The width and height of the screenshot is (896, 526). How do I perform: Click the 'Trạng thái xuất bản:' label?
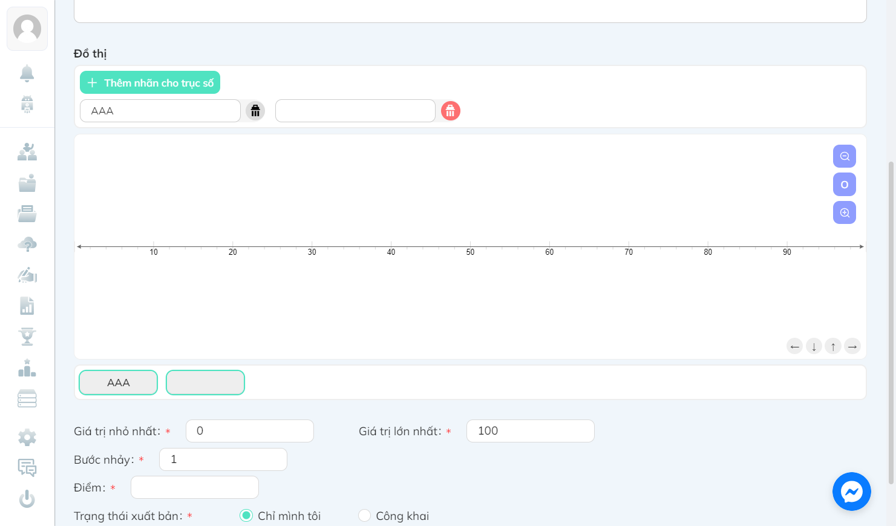[x=128, y=516]
